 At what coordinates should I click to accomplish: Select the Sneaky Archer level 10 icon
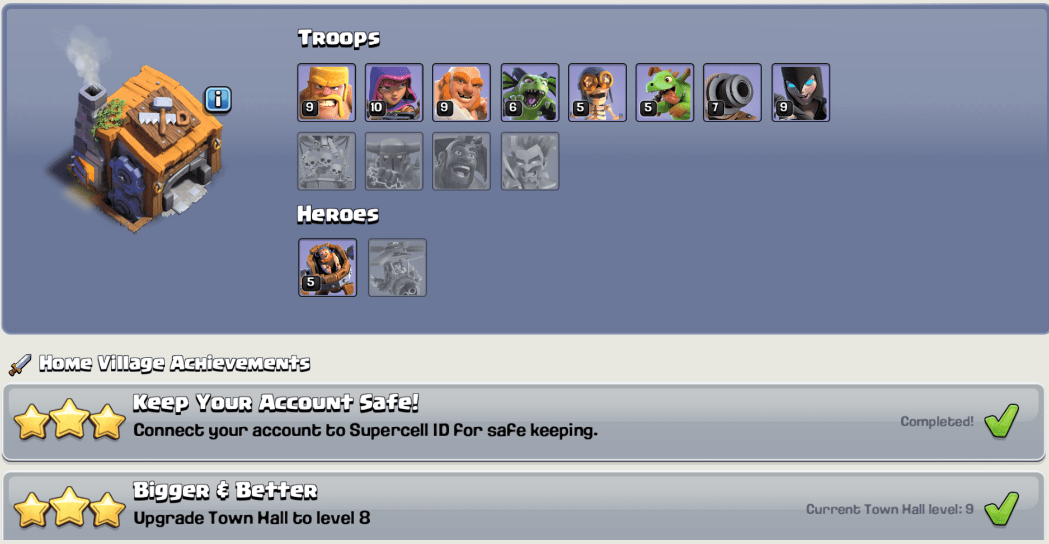point(394,92)
